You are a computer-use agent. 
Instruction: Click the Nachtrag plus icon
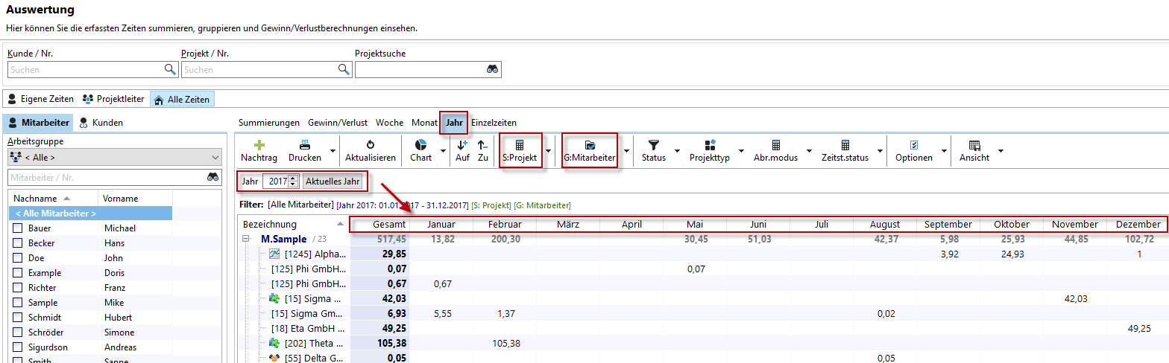pyautogui.click(x=259, y=145)
